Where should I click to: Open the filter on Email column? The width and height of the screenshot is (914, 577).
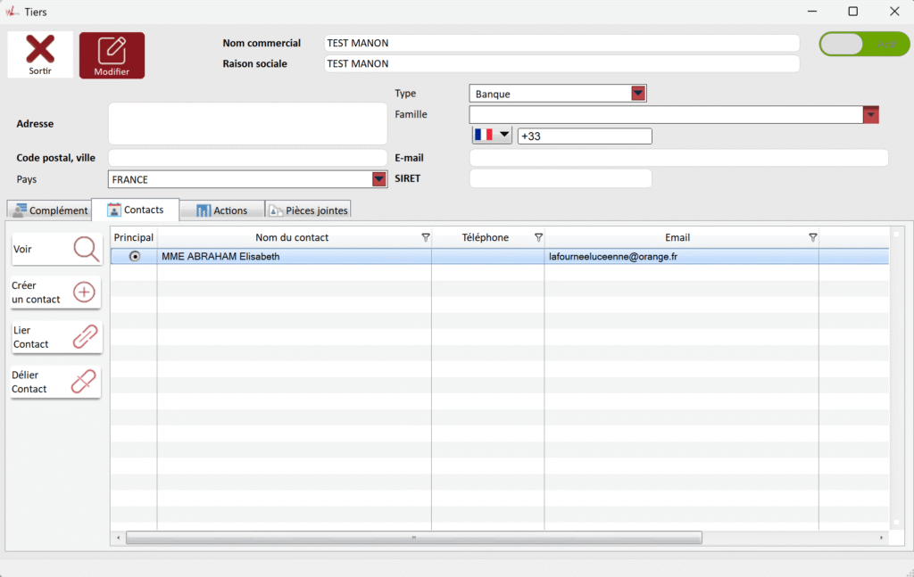pos(812,237)
